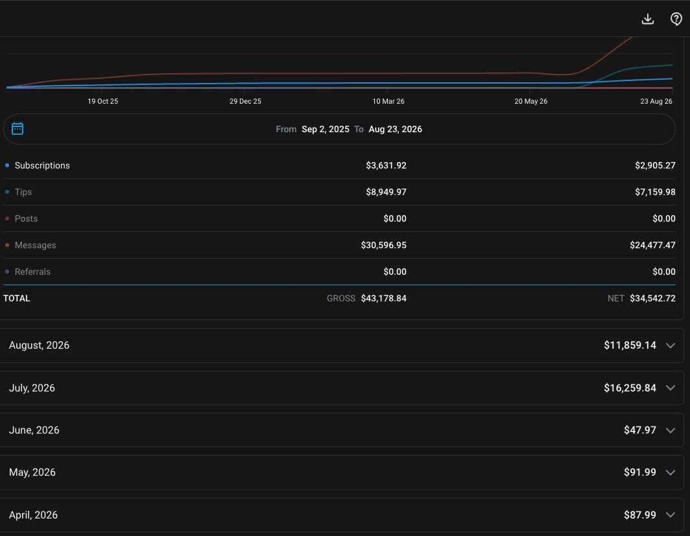Click Messages net value $24,477.47
The height and width of the screenshot is (536, 690).
pyautogui.click(x=652, y=245)
